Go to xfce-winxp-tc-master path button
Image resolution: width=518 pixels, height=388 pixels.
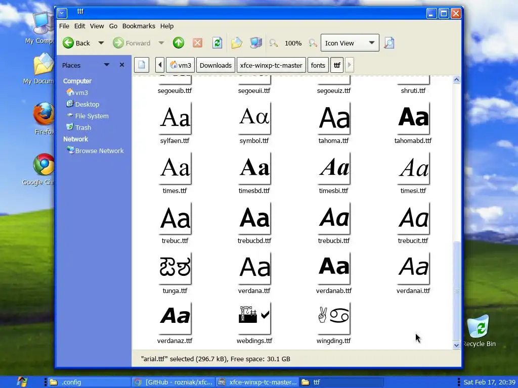coord(271,65)
